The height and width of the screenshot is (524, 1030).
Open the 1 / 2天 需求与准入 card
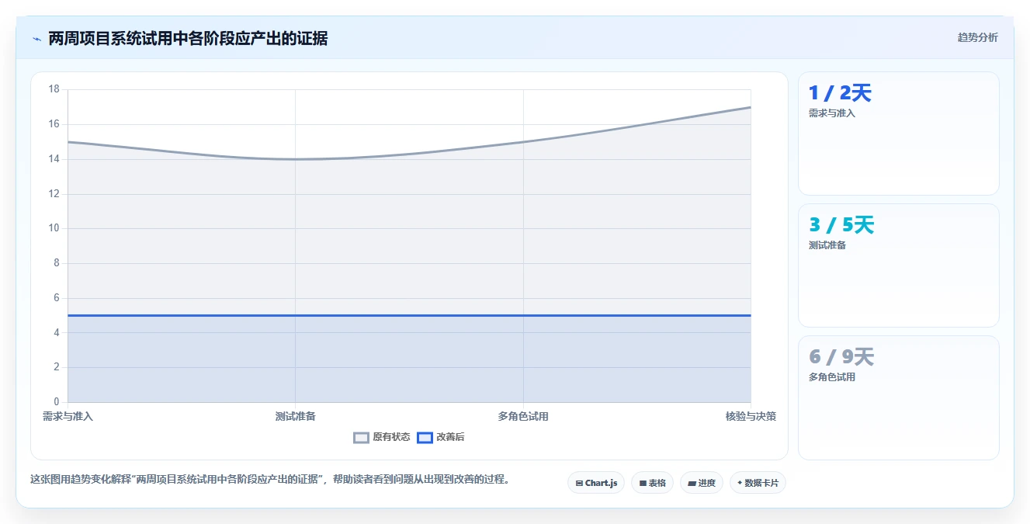[x=898, y=134]
